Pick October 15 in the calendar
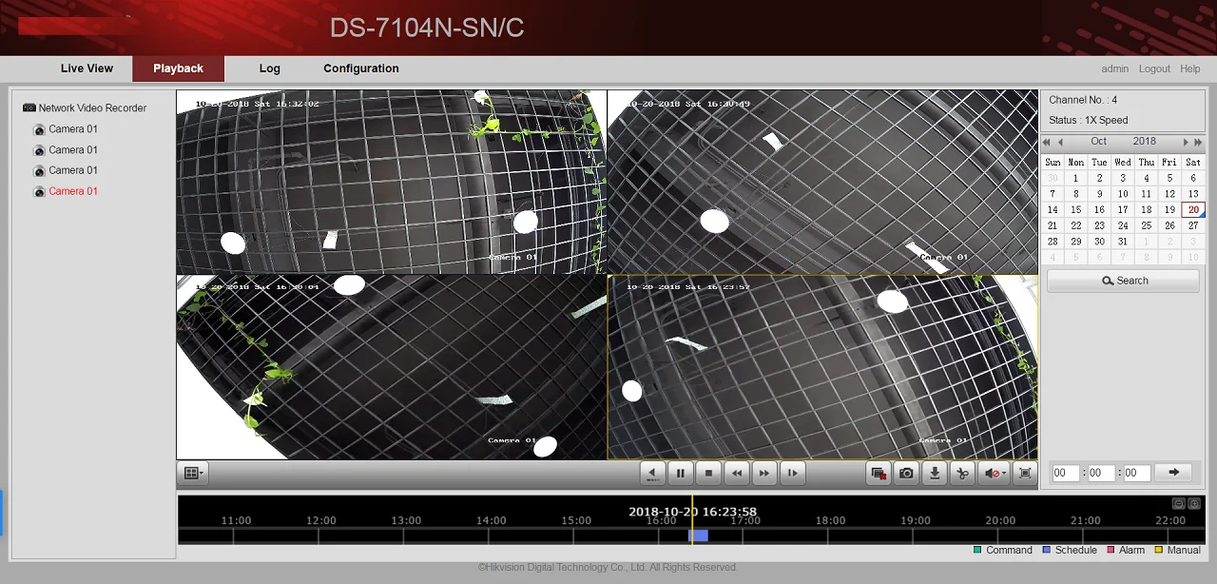 [1075, 210]
